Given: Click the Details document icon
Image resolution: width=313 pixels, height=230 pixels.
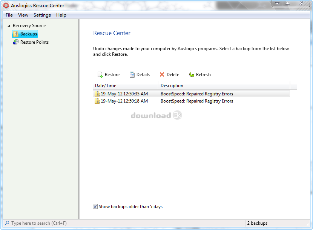Looking at the screenshot, I should [x=132, y=75].
